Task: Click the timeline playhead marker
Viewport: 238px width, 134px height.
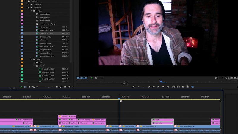Action: tap(119, 99)
